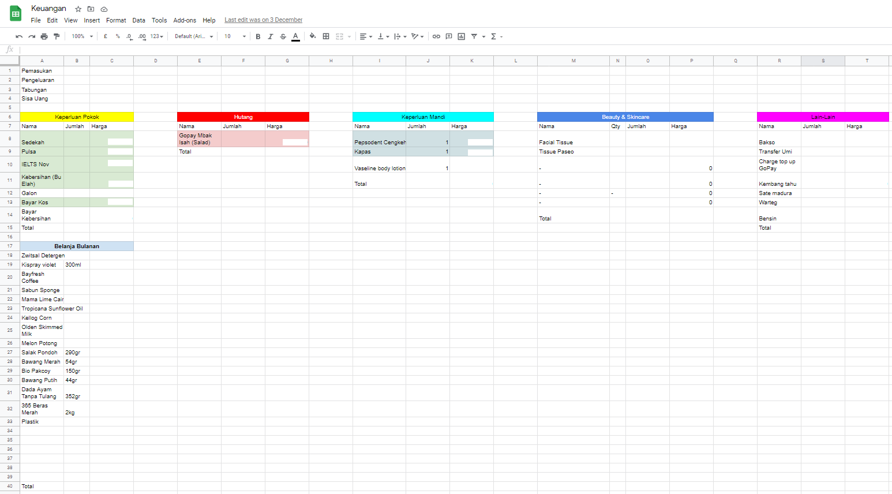Viewport: 892px width, 494px height.
Task: Open the Edit menu
Action: coord(53,20)
